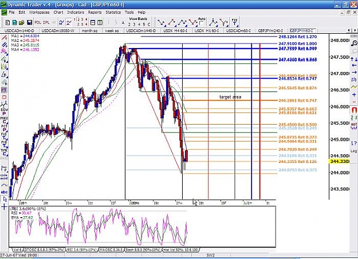Click the MA1 = 244.6304 legend
358x259 pixels.
click(x=25, y=36)
